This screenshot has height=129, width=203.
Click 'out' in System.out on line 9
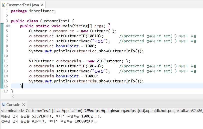point(48,51)
